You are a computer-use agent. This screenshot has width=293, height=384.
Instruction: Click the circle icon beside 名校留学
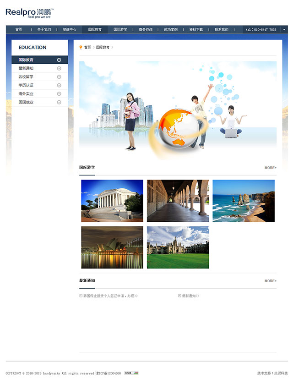tap(59, 77)
